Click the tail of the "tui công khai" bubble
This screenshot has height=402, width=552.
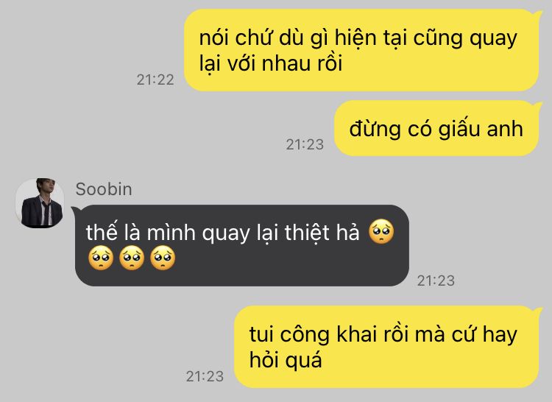(x=537, y=311)
